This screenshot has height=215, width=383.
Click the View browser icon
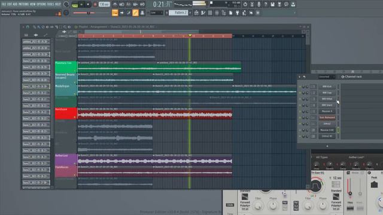pyautogui.click(x=224, y=13)
